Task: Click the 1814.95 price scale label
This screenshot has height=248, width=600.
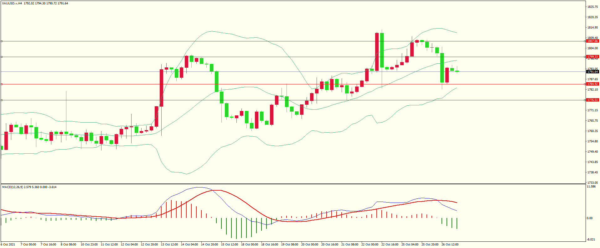Action: [592, 28]
